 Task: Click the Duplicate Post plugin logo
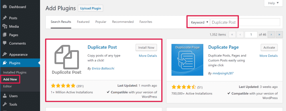(x=67, y=60)
